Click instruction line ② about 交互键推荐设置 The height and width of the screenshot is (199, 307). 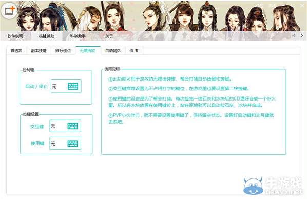pyautogui.click(x=179, y=89)
